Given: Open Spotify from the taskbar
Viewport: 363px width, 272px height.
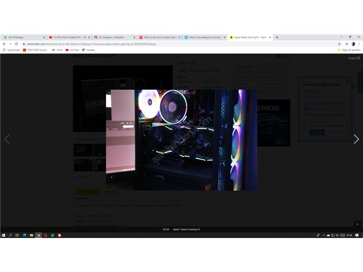Looking at the screenshot, I should tap(53, 235).
